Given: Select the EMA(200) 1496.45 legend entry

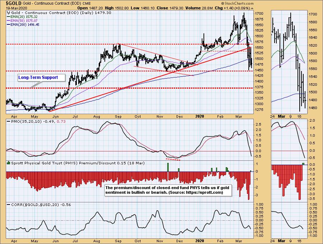Looking at the screenshot, I should 23,24.
